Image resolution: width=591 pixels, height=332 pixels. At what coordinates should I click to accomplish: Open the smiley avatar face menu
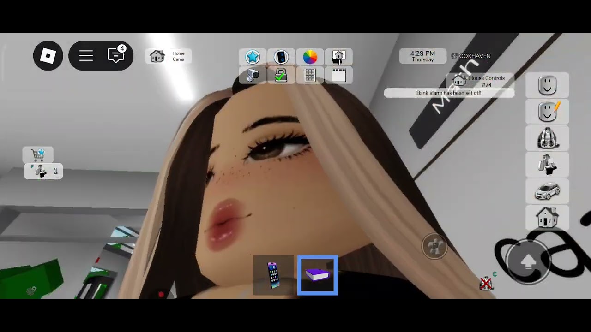(547, 85)
